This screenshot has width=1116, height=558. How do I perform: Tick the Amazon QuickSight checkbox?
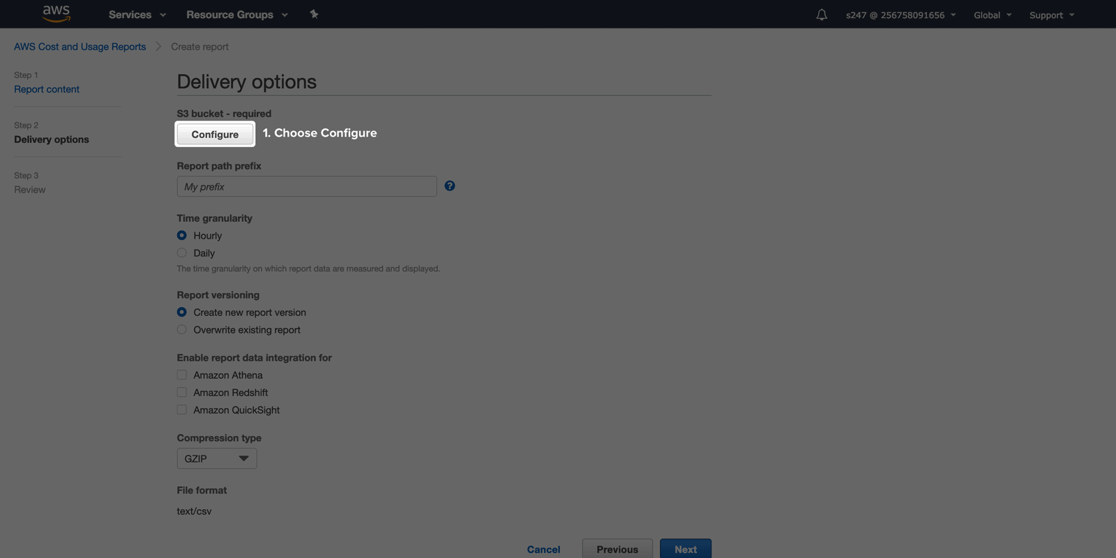pyautogui.click(x=182, y=410)
